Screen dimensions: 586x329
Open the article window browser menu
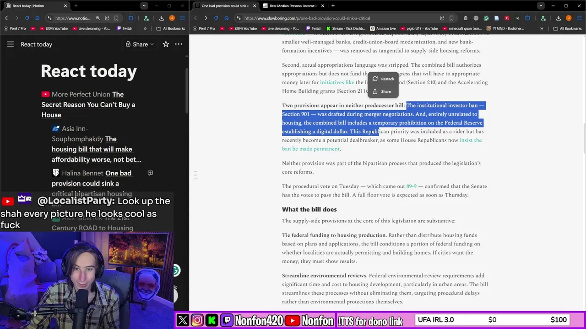click(x=579, y=18)
